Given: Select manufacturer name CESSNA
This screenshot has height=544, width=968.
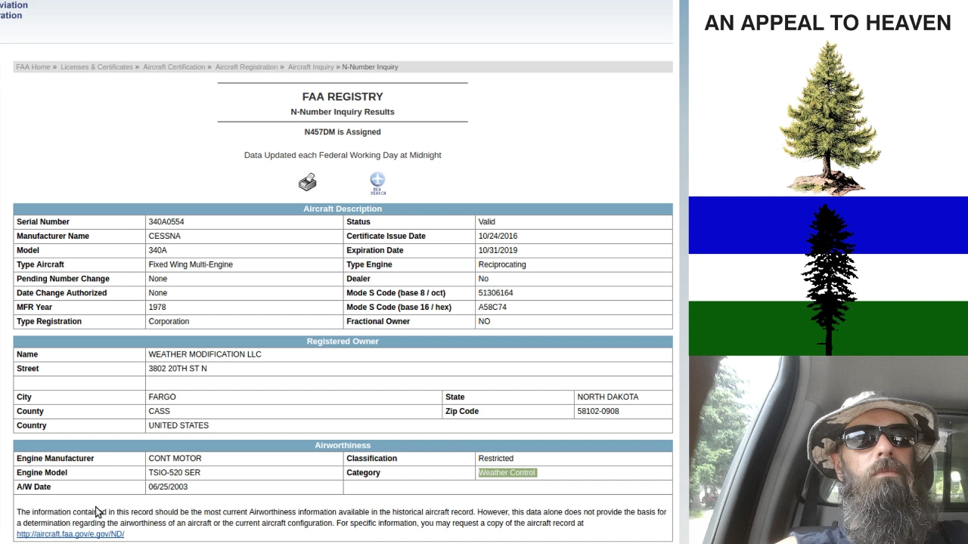Looking at the screenshot, I should 164,236.
